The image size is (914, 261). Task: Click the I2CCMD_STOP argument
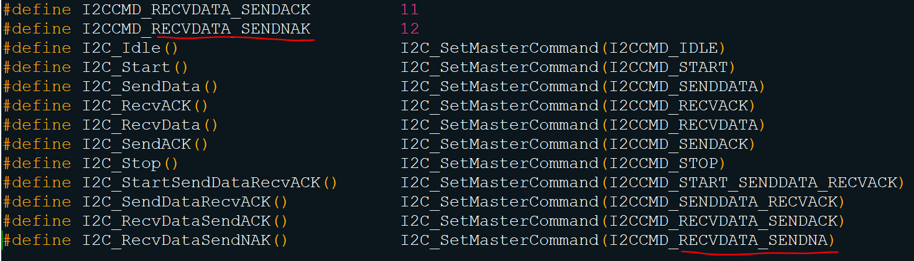pyautogui.click(x=663, y=164)
